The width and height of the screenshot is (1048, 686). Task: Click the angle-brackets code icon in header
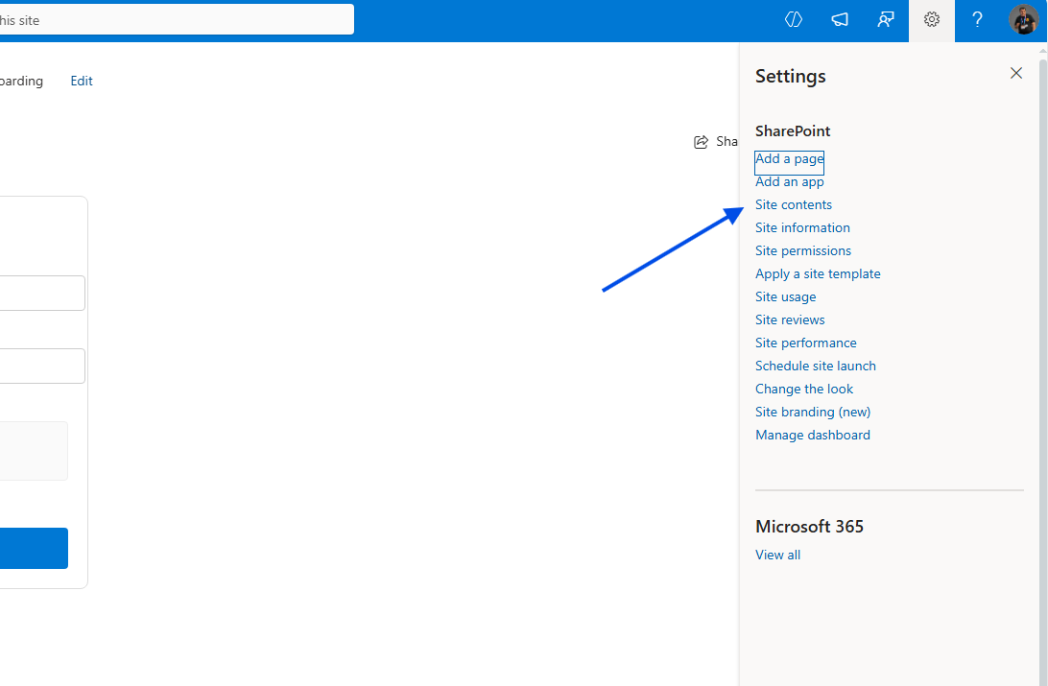tap(794, 20)
